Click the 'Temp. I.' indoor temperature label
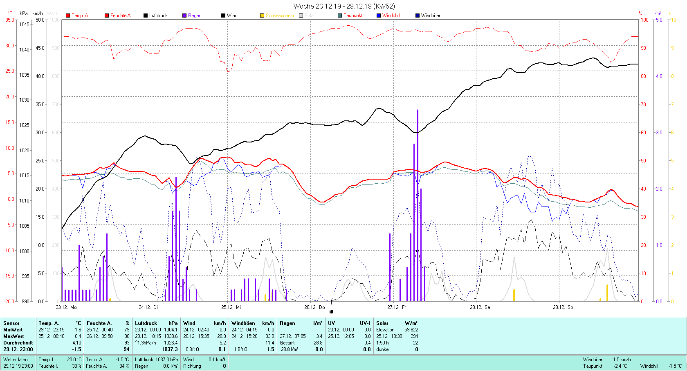This screenshot has width=687, height=371. (46, 360)
